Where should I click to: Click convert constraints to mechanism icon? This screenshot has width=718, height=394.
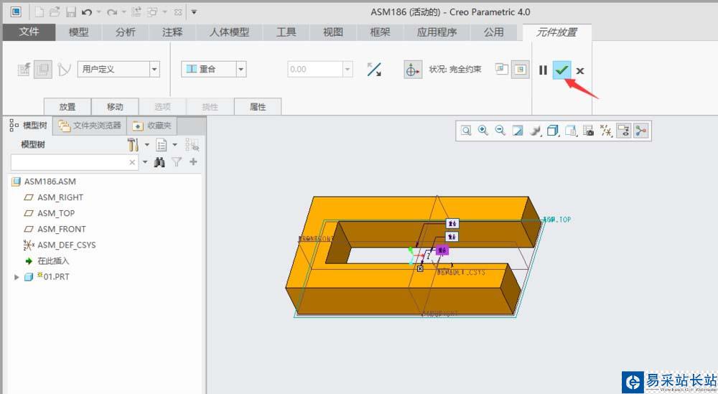click(65, 70)
